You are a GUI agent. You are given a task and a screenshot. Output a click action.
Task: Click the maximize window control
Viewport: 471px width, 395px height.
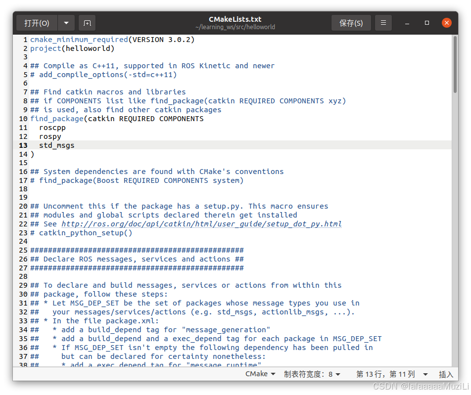pos(426,23)
